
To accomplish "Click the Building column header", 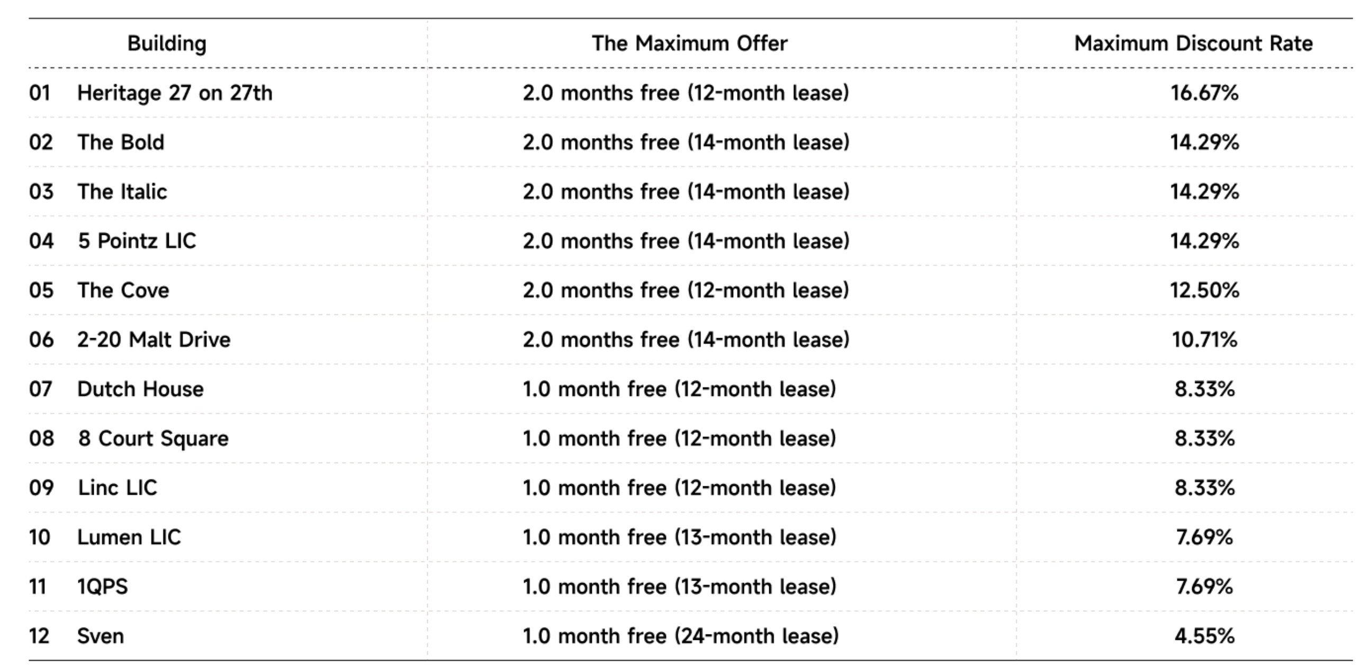I will pos(167,43).
